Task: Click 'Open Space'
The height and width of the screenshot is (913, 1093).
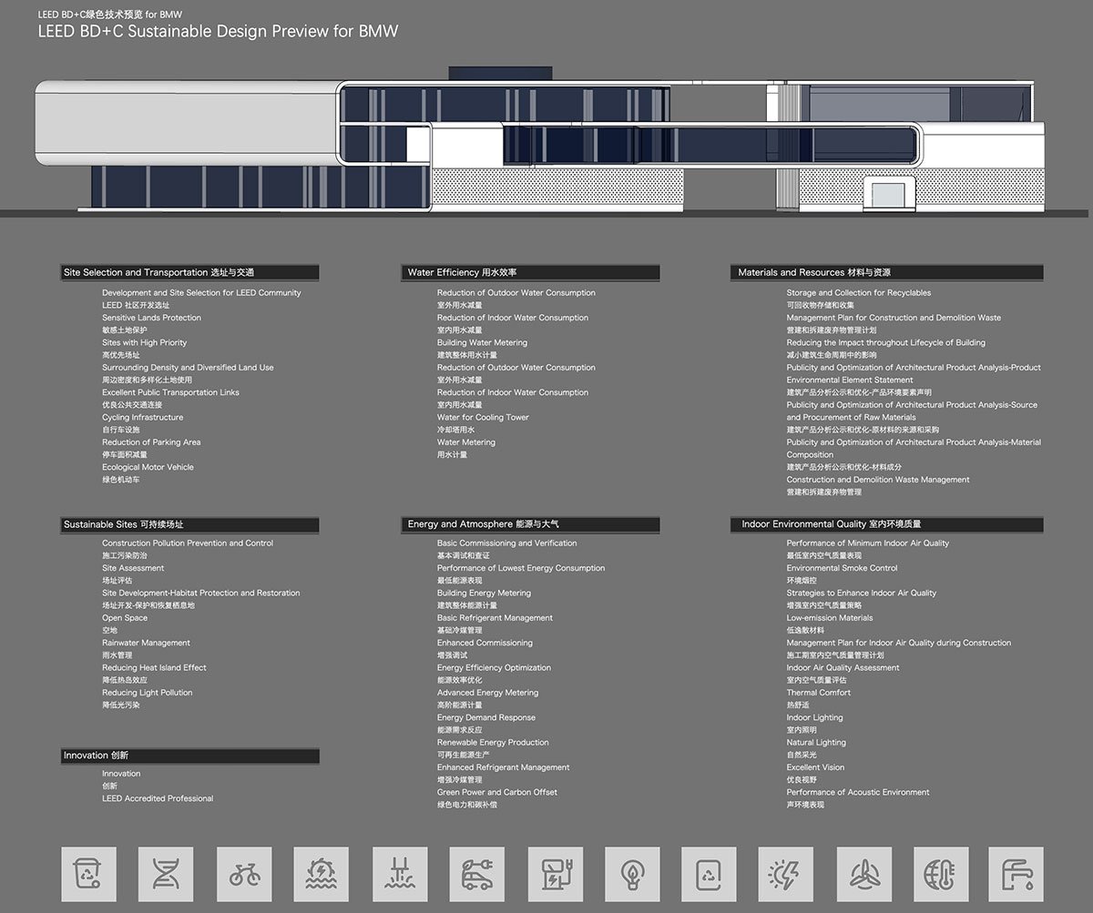Action: [125, 618]
